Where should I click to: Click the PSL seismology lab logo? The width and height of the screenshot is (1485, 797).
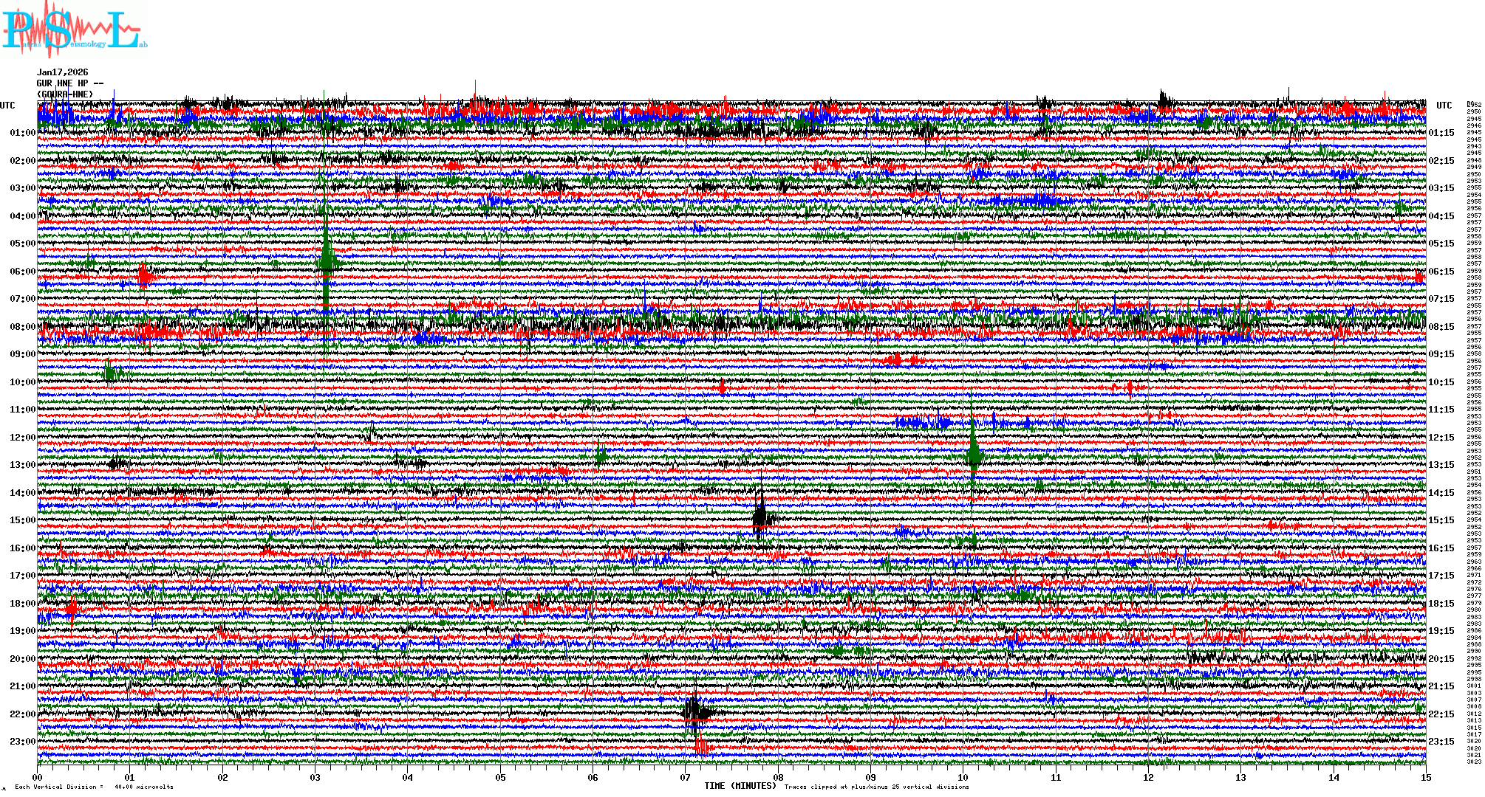pos(72,30)
